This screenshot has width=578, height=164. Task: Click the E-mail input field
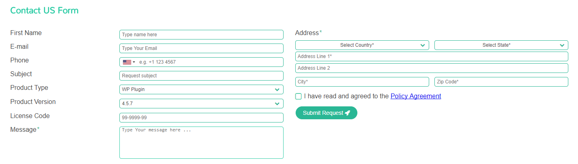pos(201,48)
